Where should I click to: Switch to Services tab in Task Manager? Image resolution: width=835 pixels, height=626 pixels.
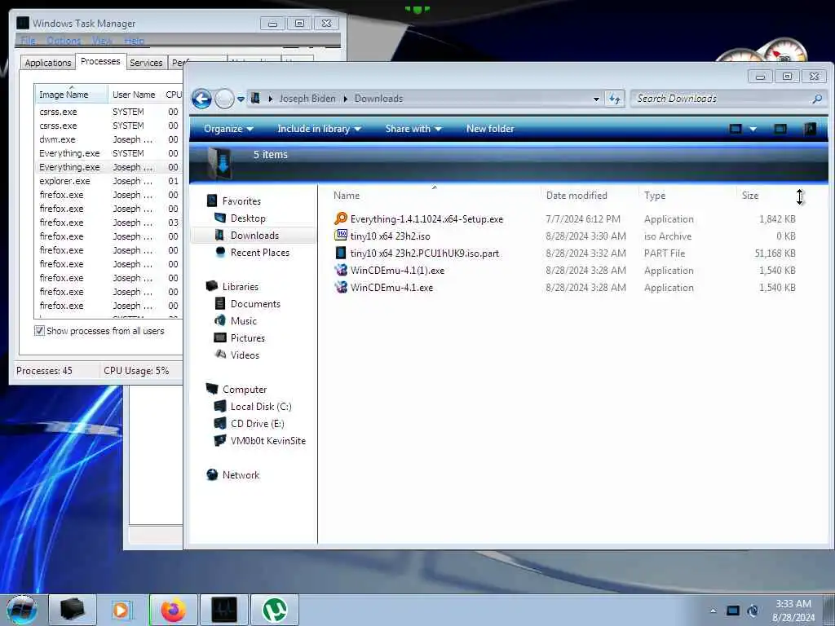[146, 63]
